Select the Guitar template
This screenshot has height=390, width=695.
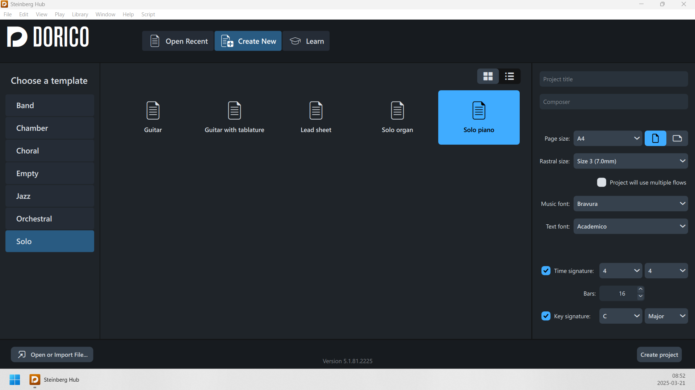click(x=153, y=117)
